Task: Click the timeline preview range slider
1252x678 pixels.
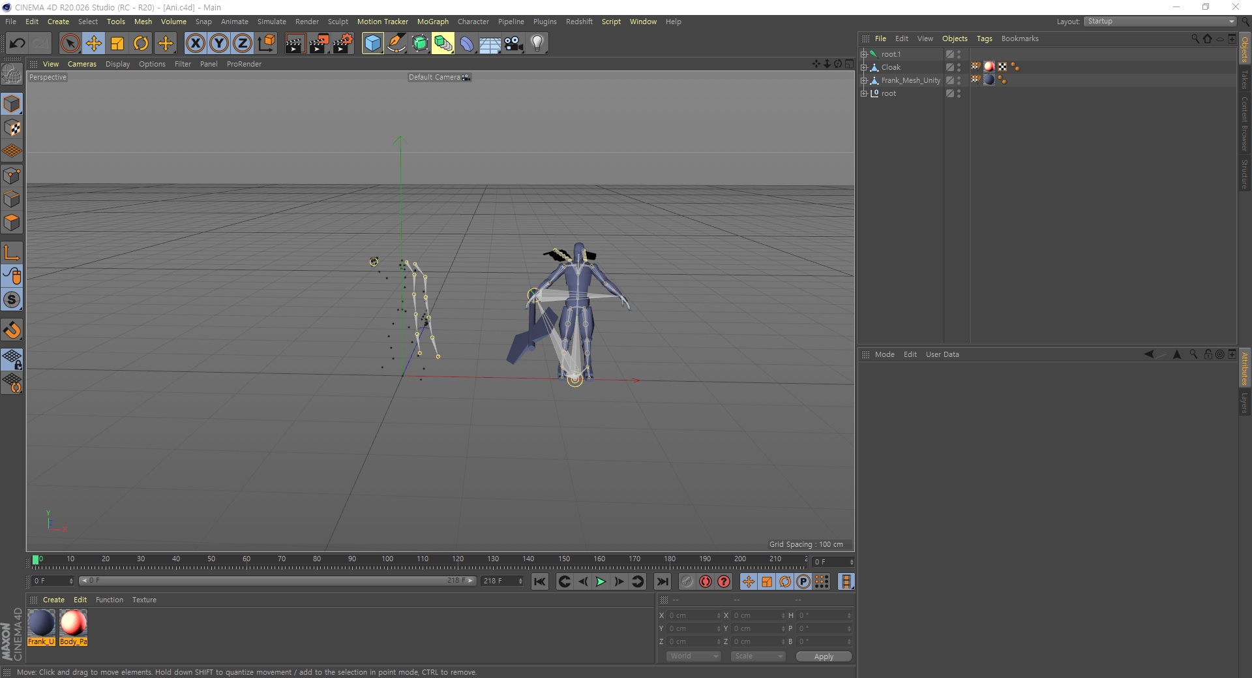Action: point(277,581)
